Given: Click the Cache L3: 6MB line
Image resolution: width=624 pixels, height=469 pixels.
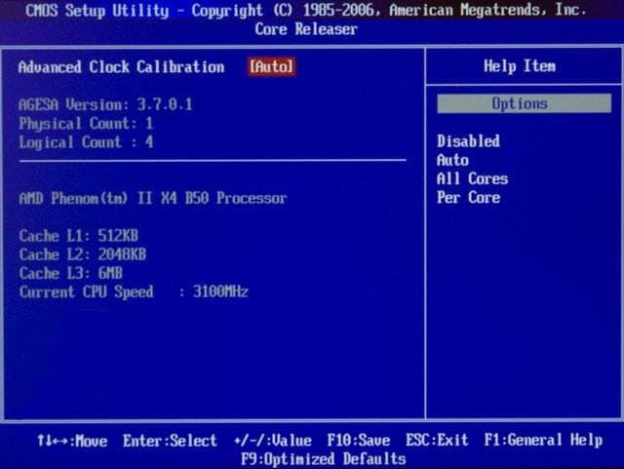Looking at the screenshot, I should click(70, 273).
